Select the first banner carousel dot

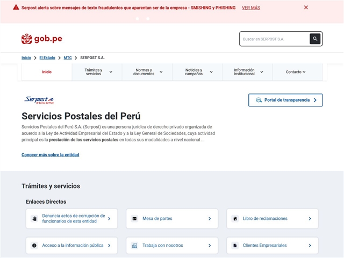pos(138,19)
